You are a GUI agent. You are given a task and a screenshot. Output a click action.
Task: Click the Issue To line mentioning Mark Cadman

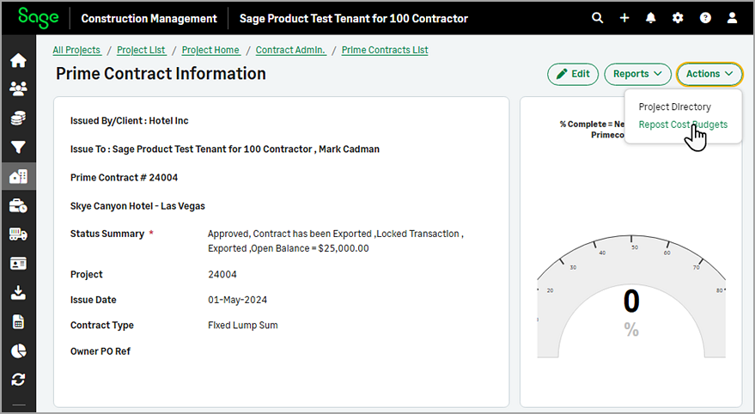[225, 149]
